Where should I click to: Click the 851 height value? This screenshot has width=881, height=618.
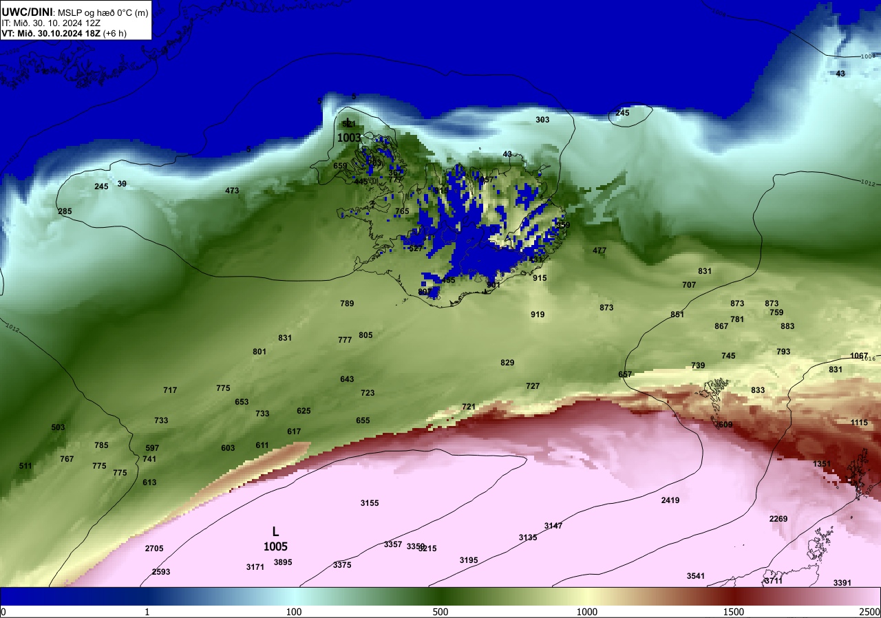[677, 315]
